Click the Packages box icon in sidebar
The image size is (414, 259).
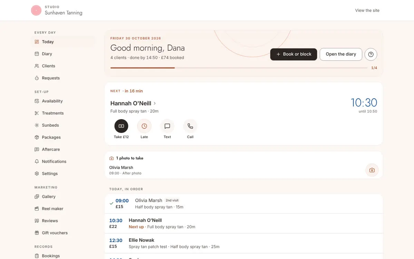tap(37, 137)
